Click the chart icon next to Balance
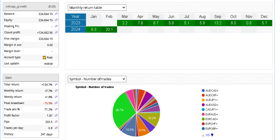 (x=56, y=14)
